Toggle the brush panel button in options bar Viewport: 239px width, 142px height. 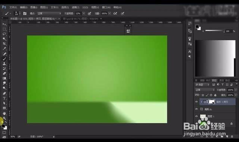tap(25, 13)
